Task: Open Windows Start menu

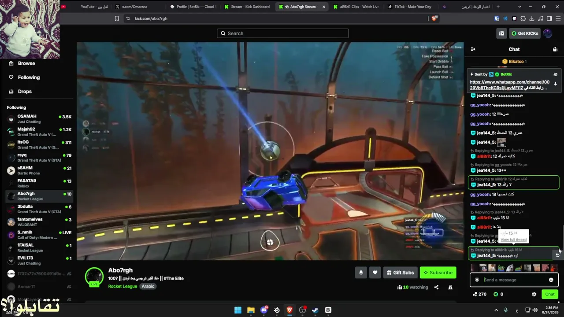Action: [238, 310]
